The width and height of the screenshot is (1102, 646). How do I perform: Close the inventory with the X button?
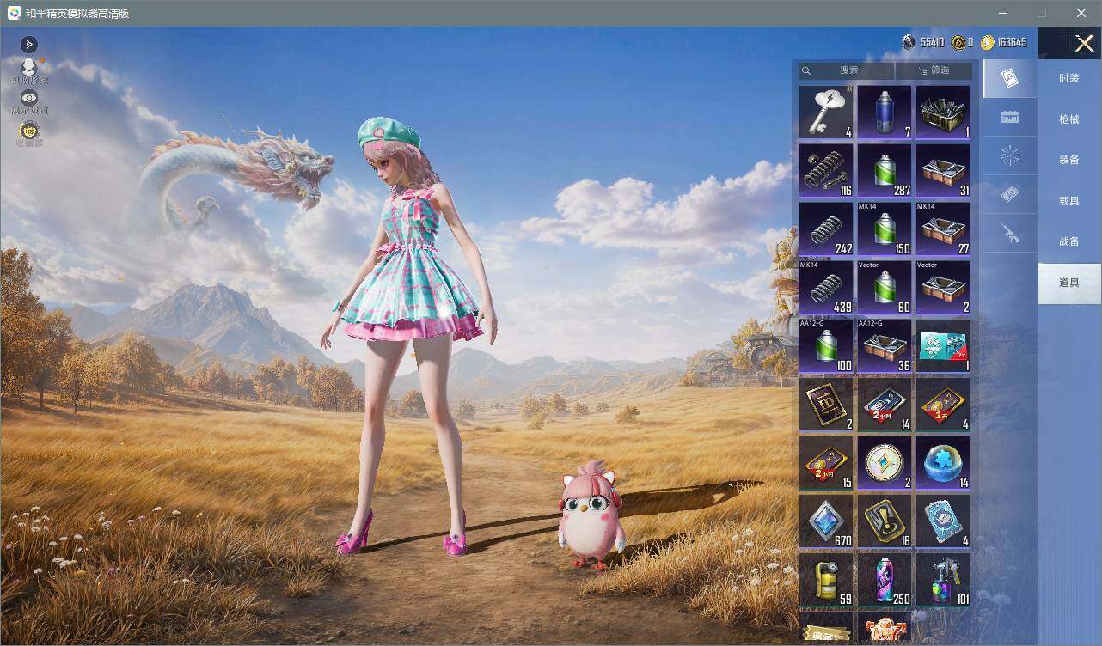click(1084, 44)
